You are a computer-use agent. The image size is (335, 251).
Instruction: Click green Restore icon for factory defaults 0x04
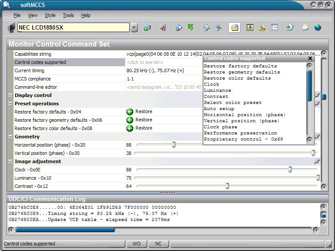pyautogui.click(x=130, y=111)
